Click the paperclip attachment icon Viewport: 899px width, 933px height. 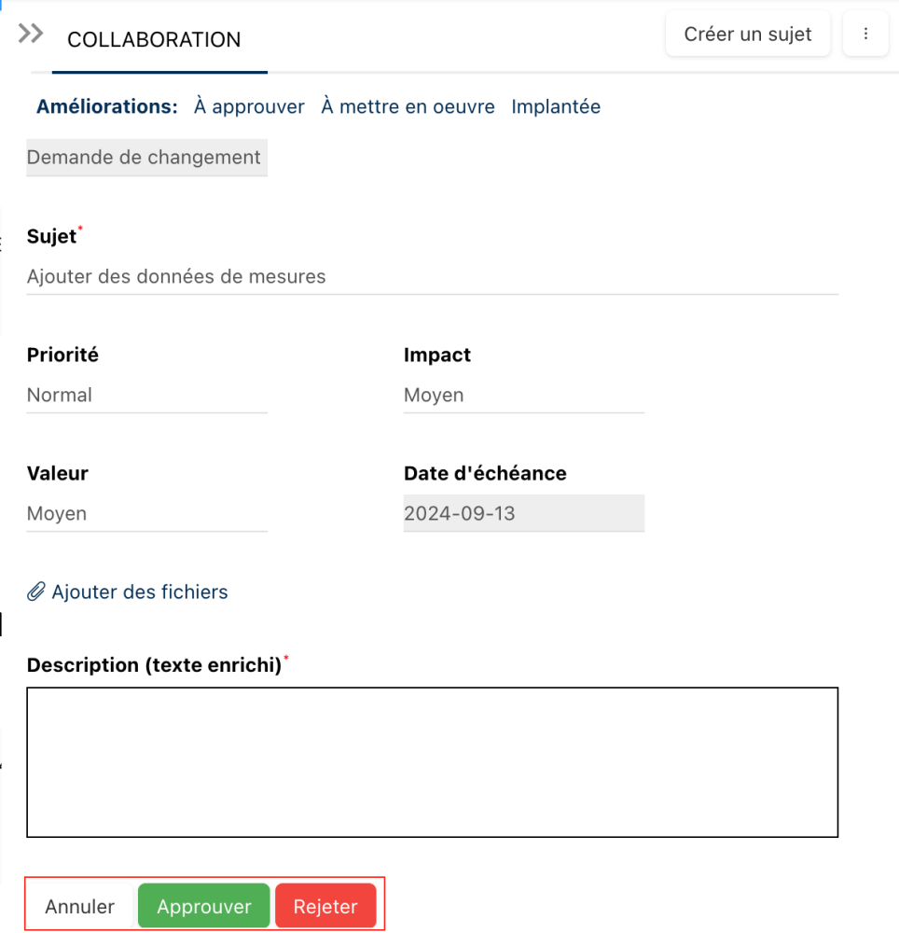(x=36, y=592)
